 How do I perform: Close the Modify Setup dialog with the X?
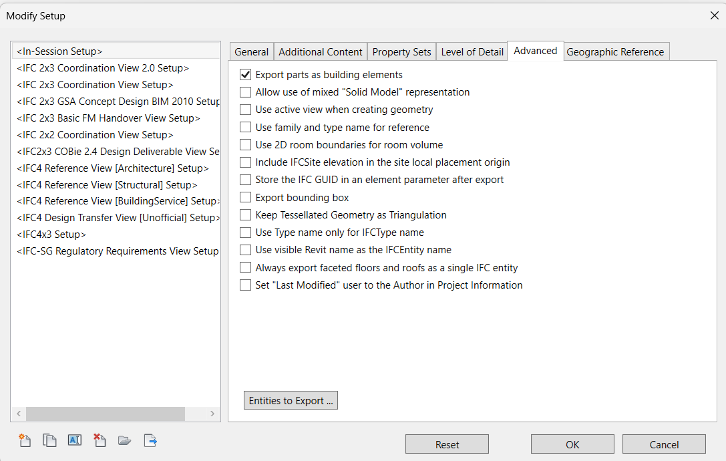tap(715, 16)
